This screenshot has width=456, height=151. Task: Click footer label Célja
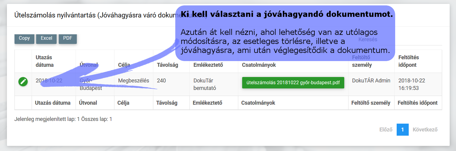pyautogui.click(x=123, y=103)
